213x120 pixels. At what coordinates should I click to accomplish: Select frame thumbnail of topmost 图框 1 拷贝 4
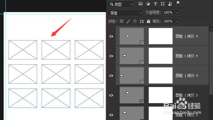tap(132, 36)
